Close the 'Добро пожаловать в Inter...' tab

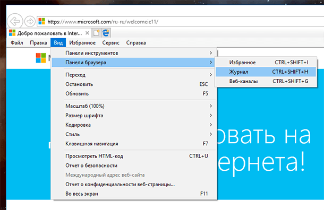(x=87, y=33)
